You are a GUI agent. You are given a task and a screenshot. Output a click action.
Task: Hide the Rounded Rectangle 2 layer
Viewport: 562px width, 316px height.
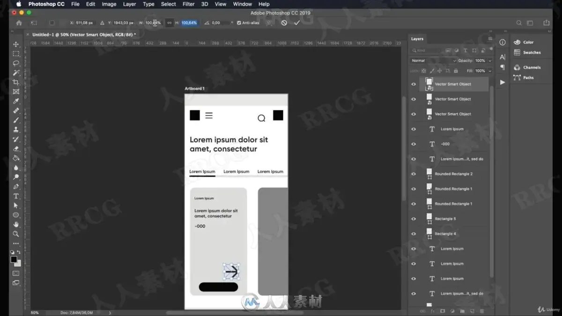coord(414,174)
